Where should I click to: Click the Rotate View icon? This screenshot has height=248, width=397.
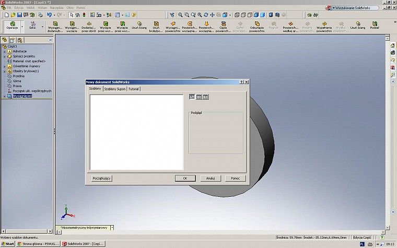(206, 15)
